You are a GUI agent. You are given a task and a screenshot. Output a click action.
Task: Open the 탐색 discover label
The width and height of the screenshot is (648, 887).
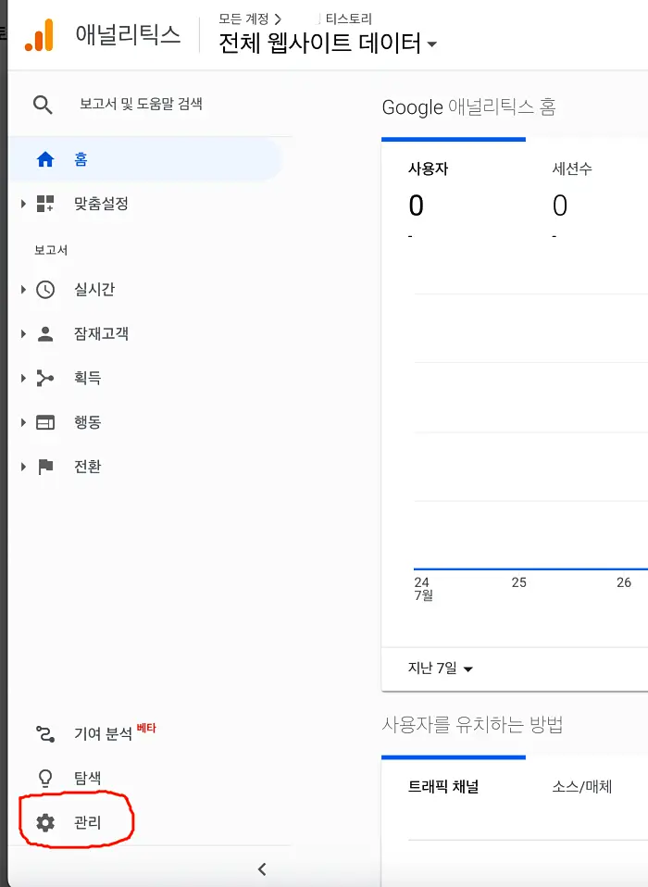click(x=88, y=779)
